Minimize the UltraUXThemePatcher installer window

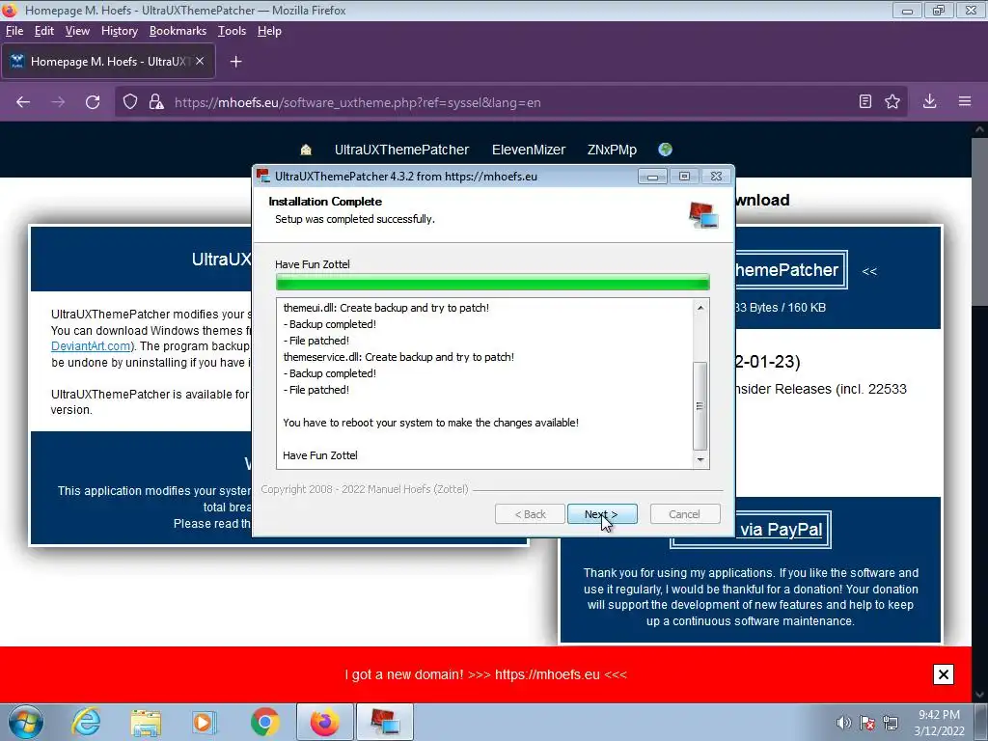point(652,177)
